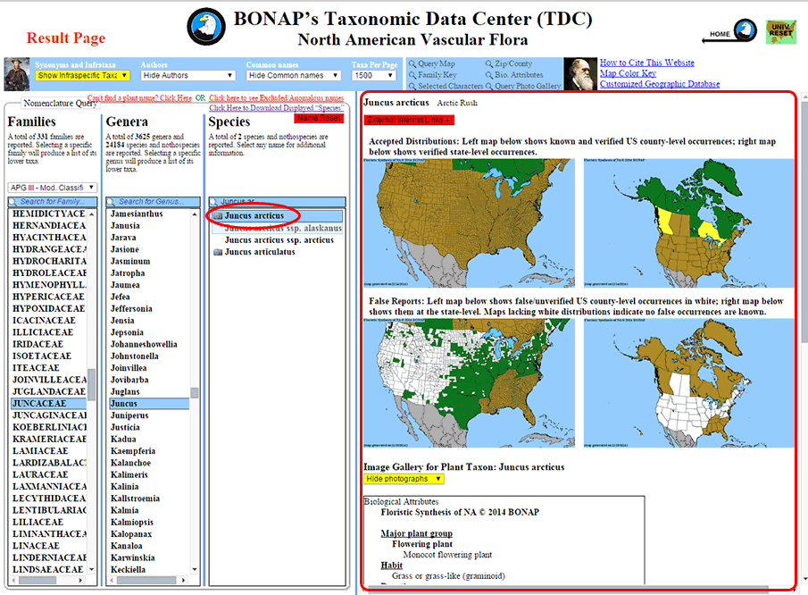The width and height of the screenshot is (808, 595).
Task: Click the magnifier icon beside Selected Characters
Action: coord(412,86)
